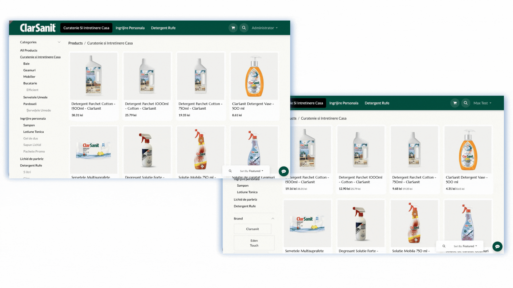Click the header search icon in the Max Test window

coord(465,103)
